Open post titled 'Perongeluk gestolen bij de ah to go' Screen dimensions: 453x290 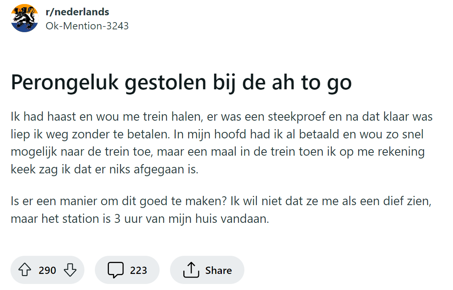(181, 82)
